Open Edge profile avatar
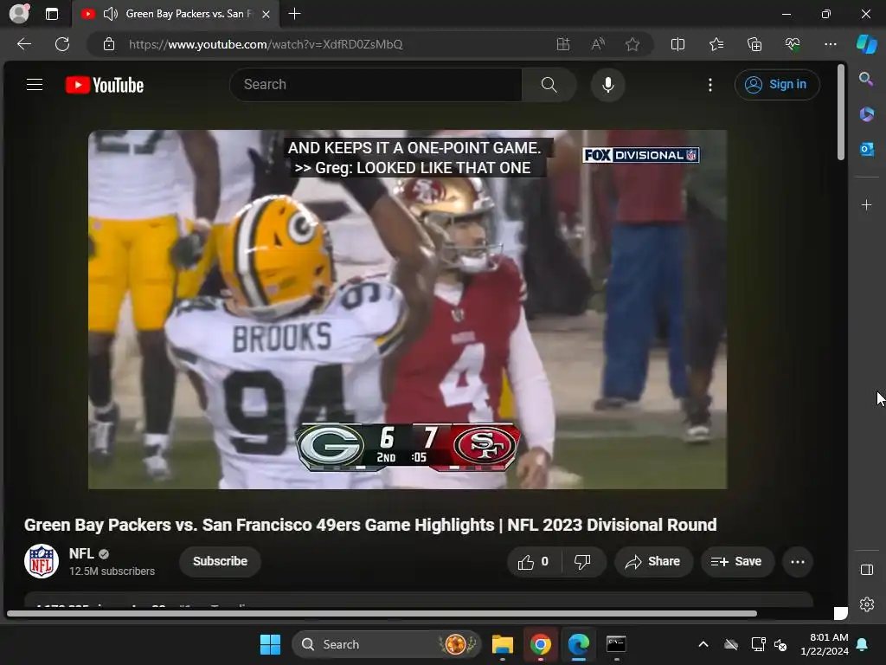The width and height of the screenshot is (886, 665). tap(20, 14)
